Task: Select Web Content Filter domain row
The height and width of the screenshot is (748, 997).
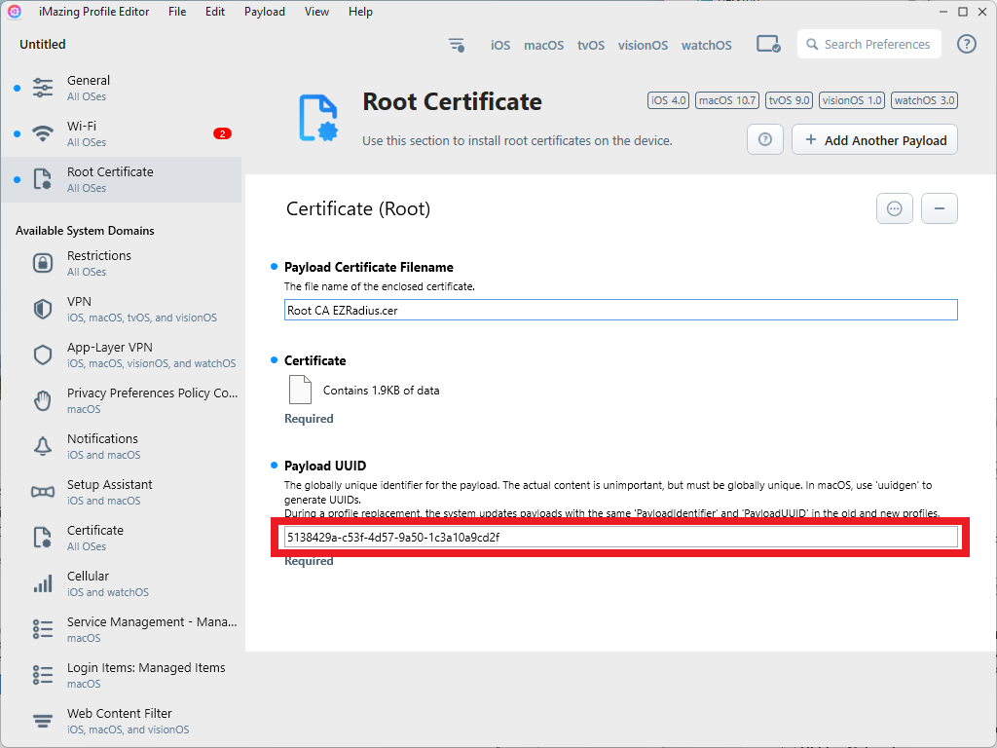Action: point(121,722)
